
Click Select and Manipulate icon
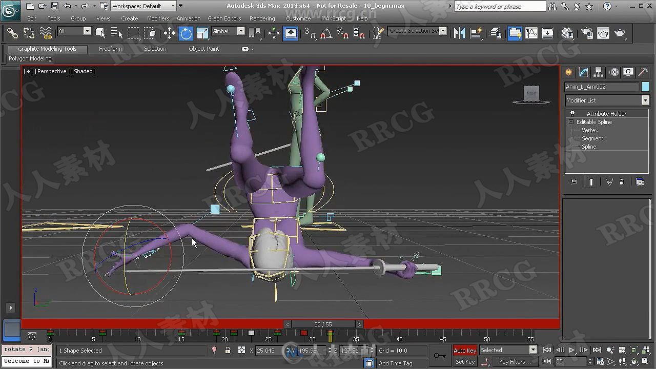click(274, 33)
